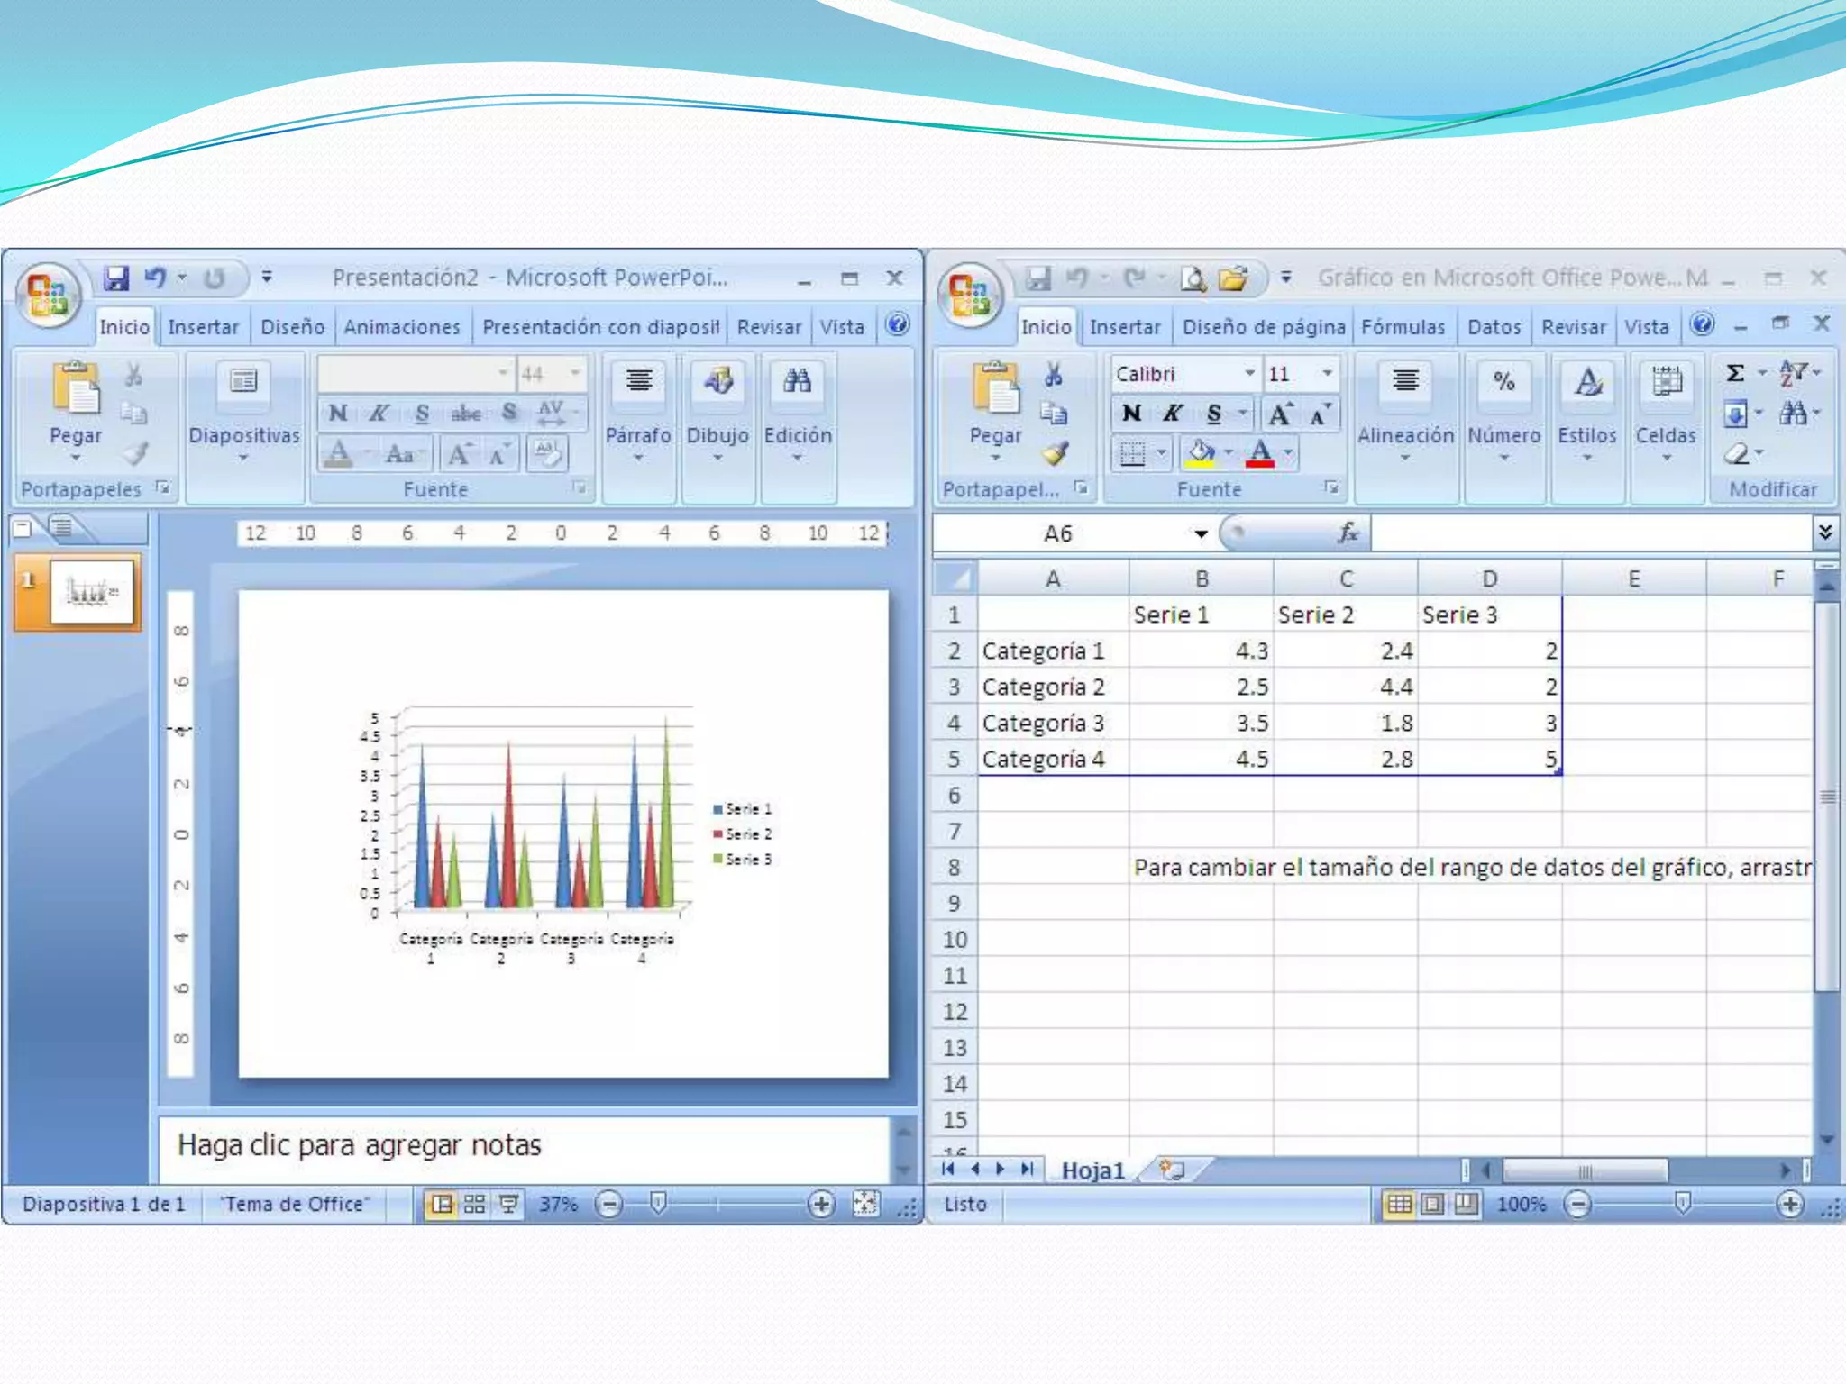Open the Fórmulas ribbon tab
The width and height of the screenshot is (1846, 1384).
click(x=1403, y=327)
